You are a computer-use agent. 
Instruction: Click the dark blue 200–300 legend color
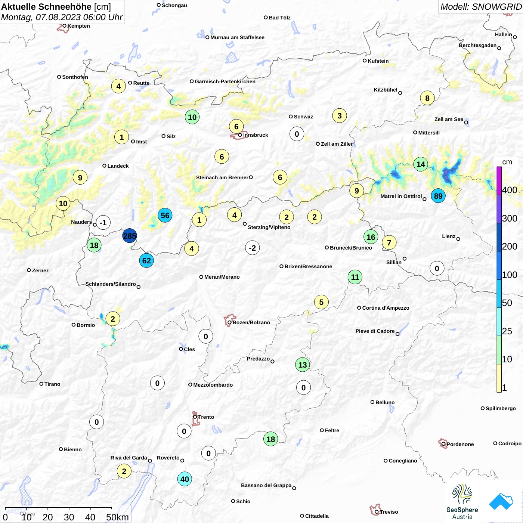[499, 237]
